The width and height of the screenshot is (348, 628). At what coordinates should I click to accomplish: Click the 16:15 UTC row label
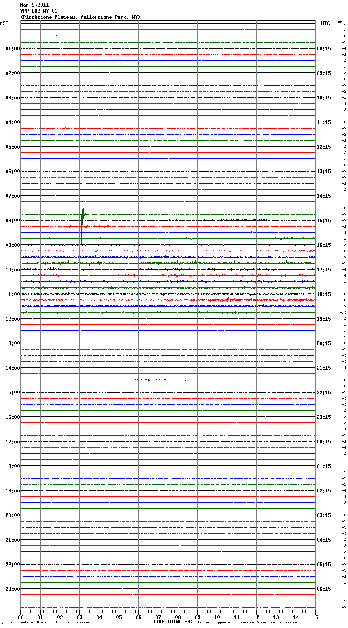pos(324,245)
